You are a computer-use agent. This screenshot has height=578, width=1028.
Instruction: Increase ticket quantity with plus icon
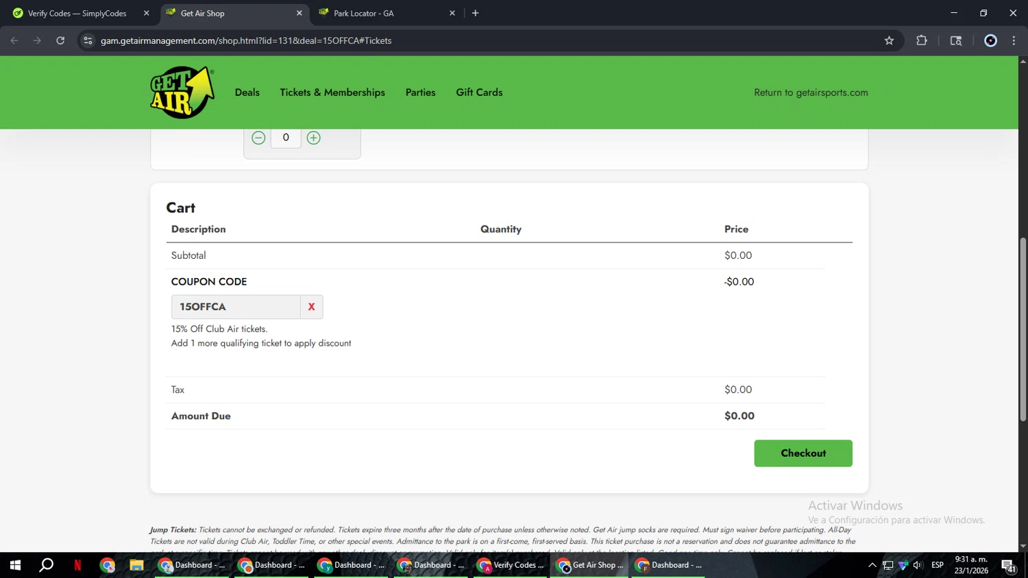point(313,138)
